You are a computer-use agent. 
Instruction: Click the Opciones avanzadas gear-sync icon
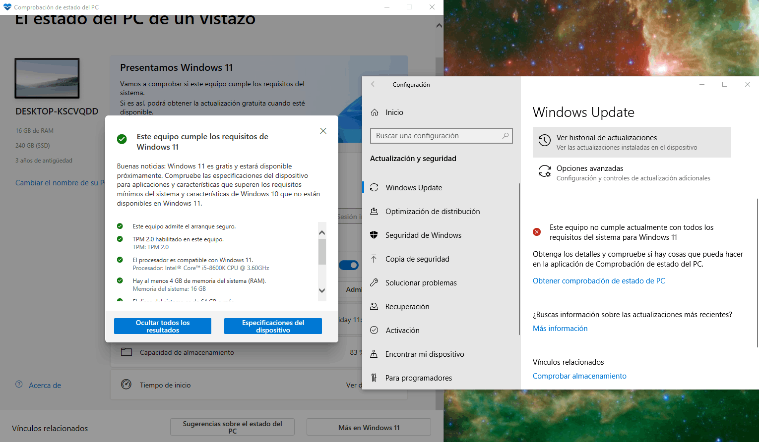click(545, 171)
